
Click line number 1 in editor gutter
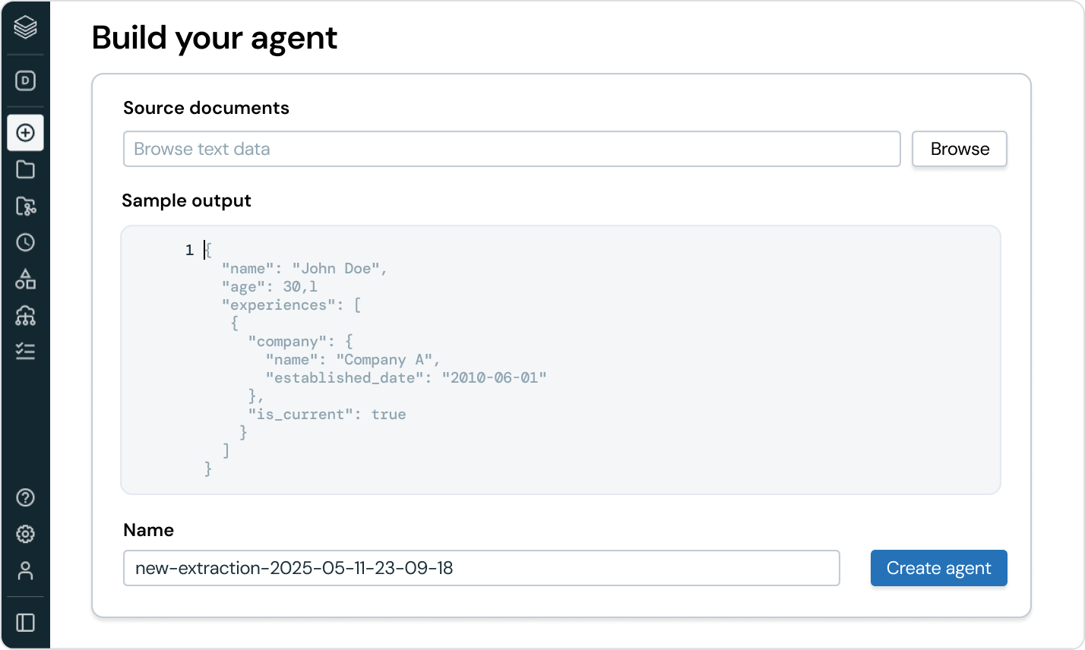click(189, 251)
